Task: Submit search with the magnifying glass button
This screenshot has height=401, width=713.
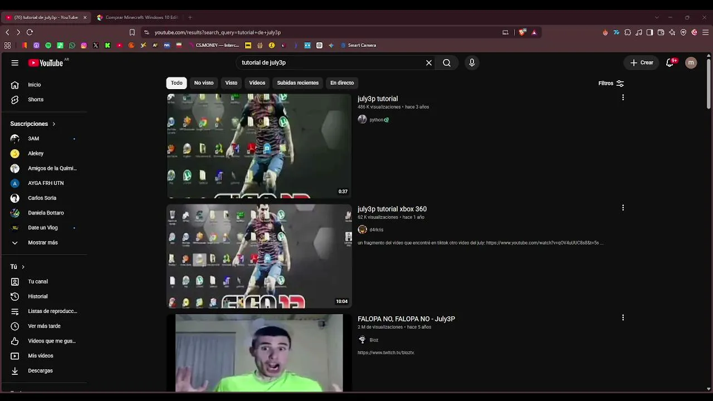Action: click(x=447, y=63)
